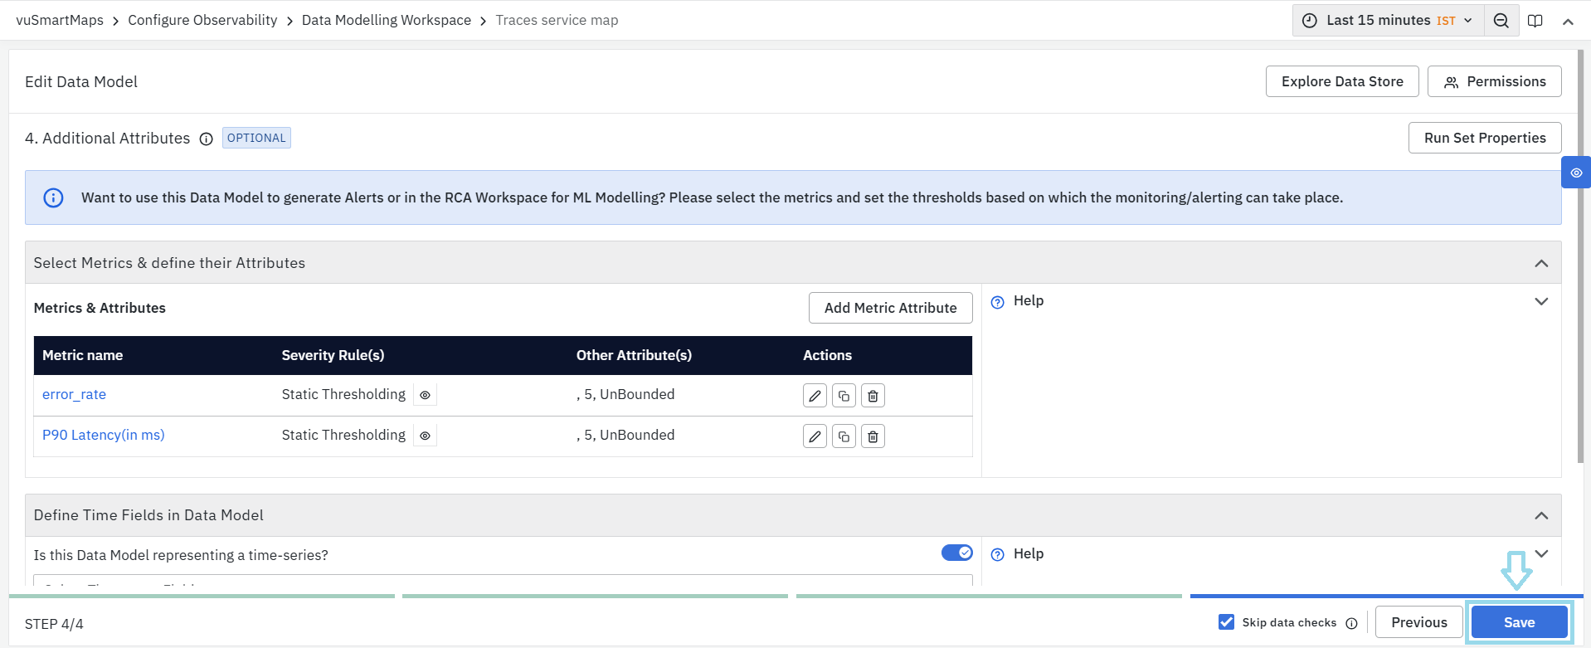Click the third step progress bar segment
Image resolution: width=1591 pixels, height=648 pixels.
(988, 596)
